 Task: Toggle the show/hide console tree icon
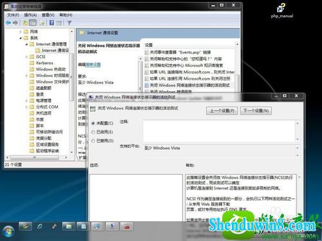pyautogui.click(x=33, y=22)
